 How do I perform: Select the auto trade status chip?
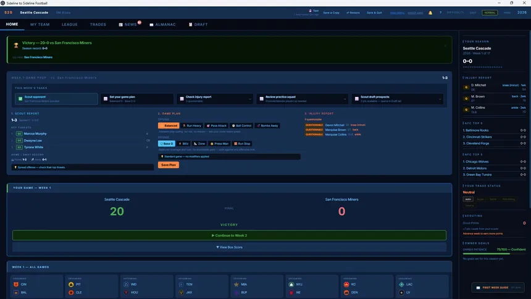[468, 199]
